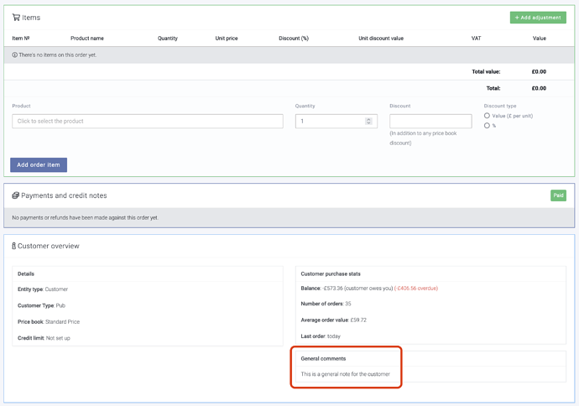Click the Paid status badge
The image size is (579, 406).
[x=558, y=195]
